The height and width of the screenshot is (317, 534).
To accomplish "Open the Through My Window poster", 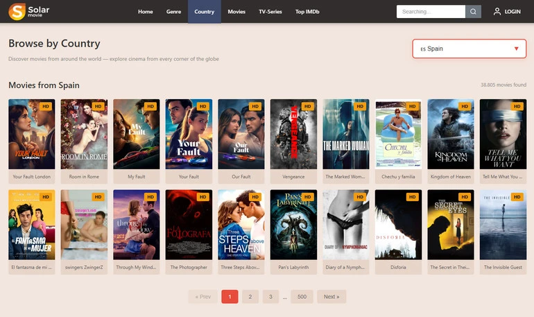I will tap(136, 225).
